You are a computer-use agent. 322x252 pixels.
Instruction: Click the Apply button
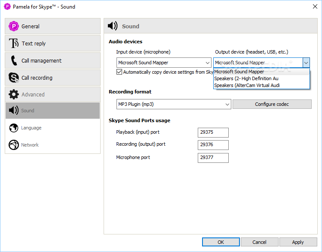pyautogui.click(x=298, y=242)
